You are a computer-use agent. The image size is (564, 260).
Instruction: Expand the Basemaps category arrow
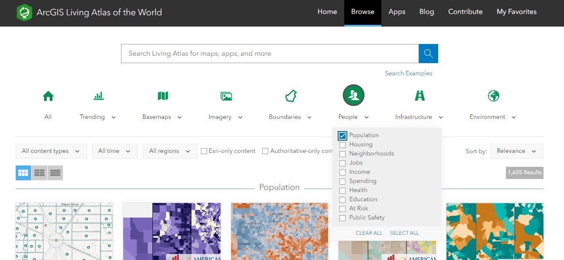tap(180, 117)
